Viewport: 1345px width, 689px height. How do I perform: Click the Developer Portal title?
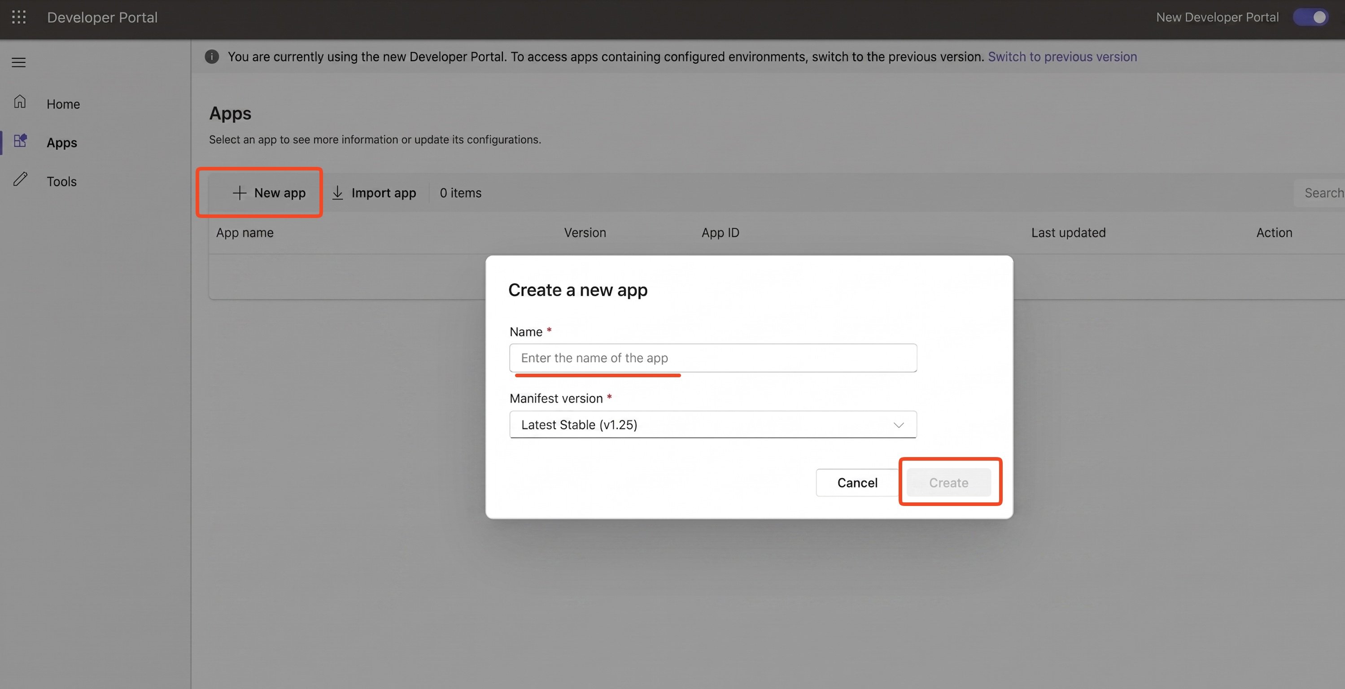[x=102, y=17]
